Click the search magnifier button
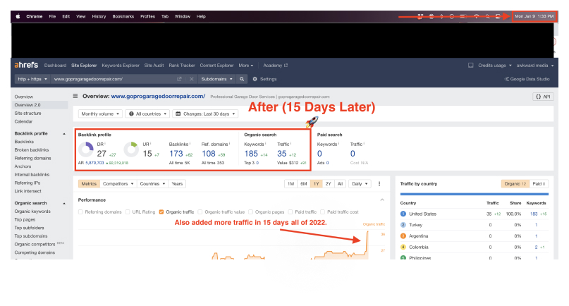 coord(242,79)
